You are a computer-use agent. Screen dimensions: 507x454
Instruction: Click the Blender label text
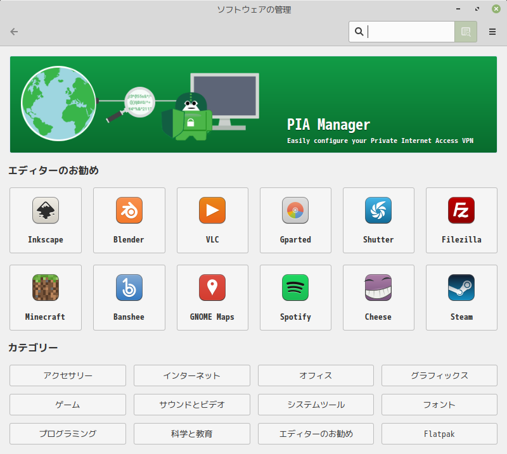coord(129,240)
